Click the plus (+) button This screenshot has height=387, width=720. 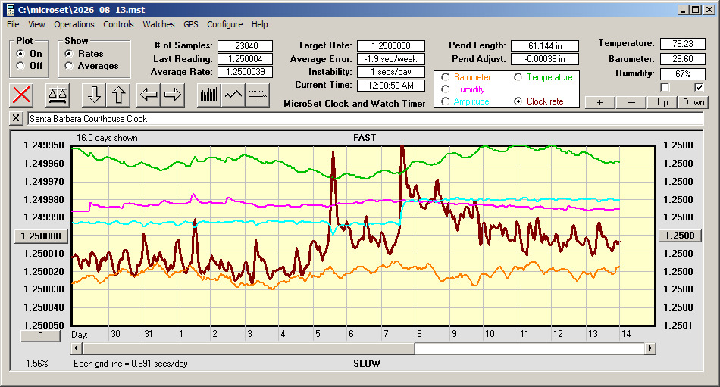click(x=599, y=102)
